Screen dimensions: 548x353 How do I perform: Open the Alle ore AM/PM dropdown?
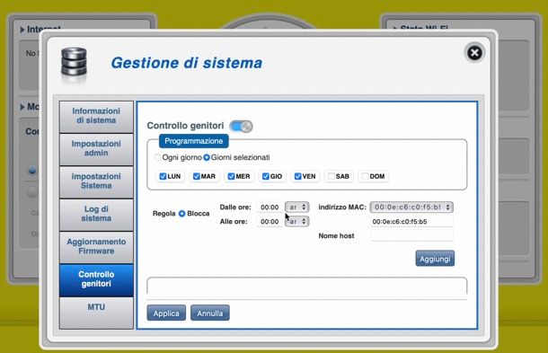tap(296, 221)
